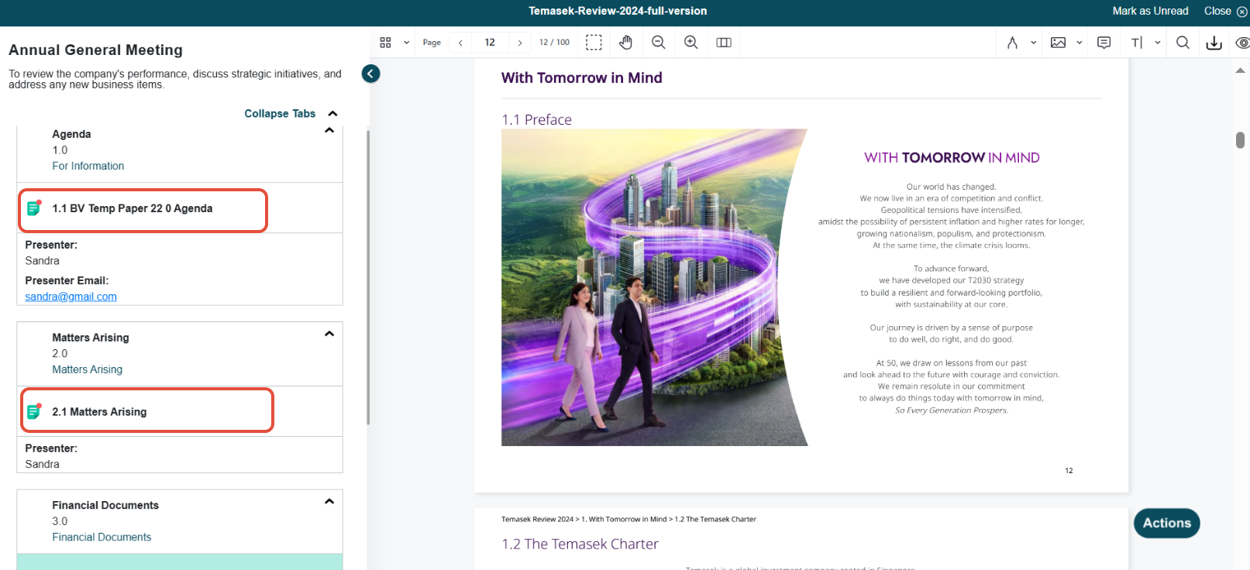Click the blue Matters Arising subtitle
Screen dimensions: 1250x570
(x=88, y=369)
